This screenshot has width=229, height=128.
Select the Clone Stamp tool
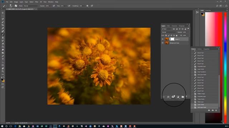pos(3,37)
